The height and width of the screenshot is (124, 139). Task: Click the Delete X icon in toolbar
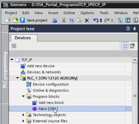point(87,20)
